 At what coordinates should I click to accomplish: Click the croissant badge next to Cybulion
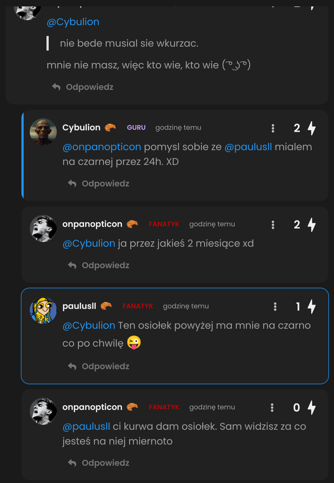(110, 128)
